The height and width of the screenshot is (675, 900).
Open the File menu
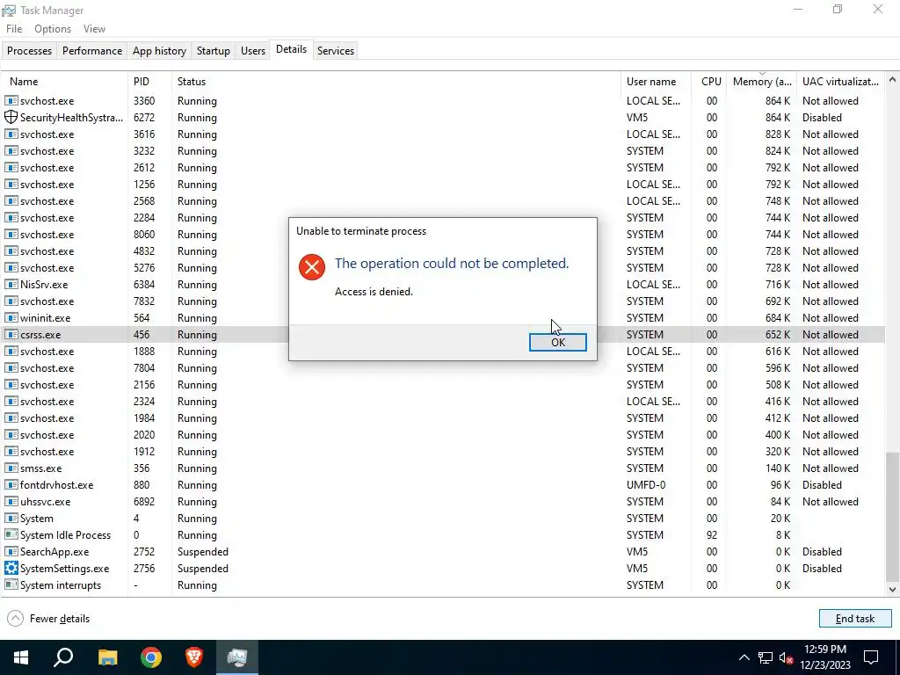pyautogui.click(x=14, y=29)
